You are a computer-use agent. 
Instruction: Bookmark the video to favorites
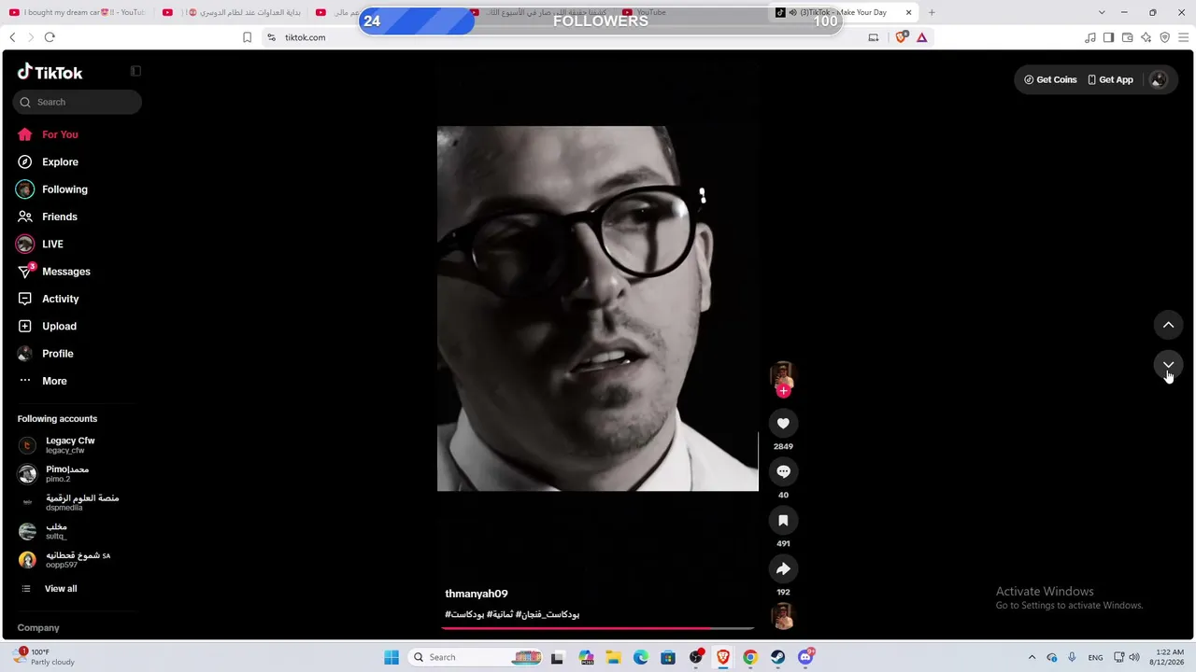783,520
